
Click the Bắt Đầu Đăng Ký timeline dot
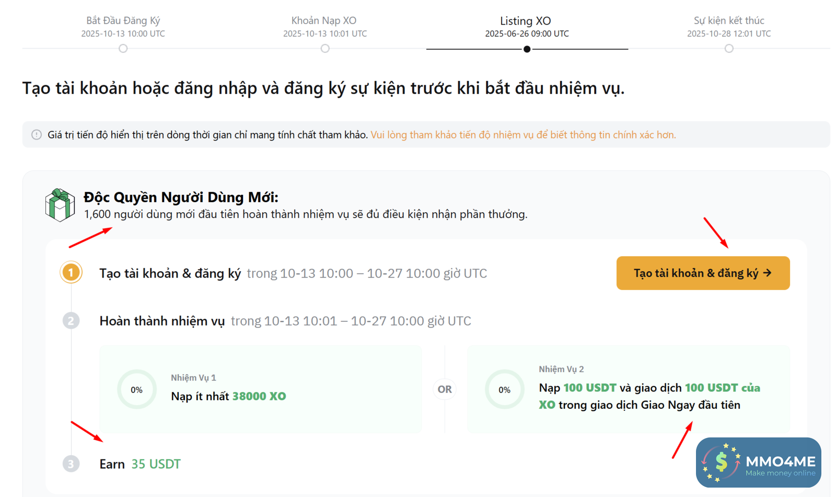123,49
